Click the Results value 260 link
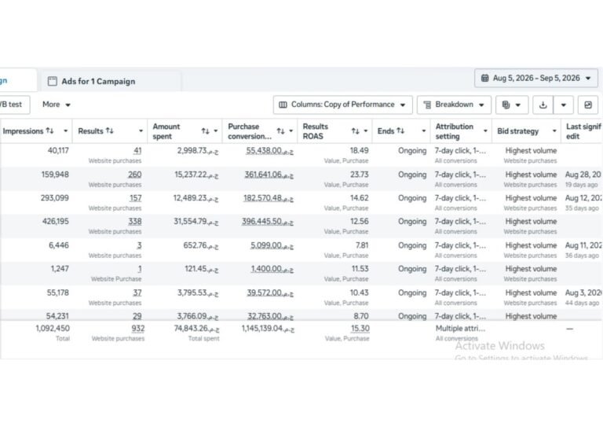Image resolution: width=603 pixels, height=427 pixels. [x=134, y=175]
